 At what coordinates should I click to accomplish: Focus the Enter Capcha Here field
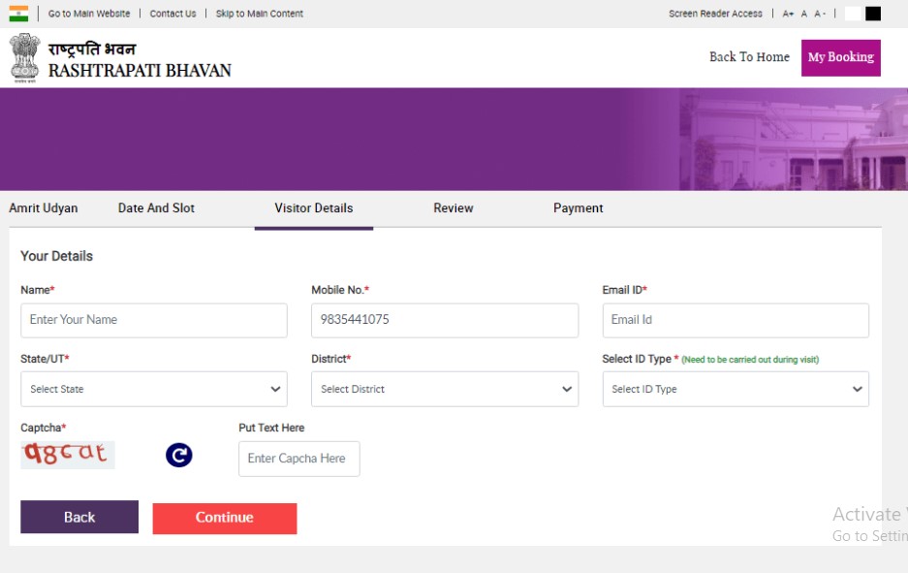tap(298, 459)
